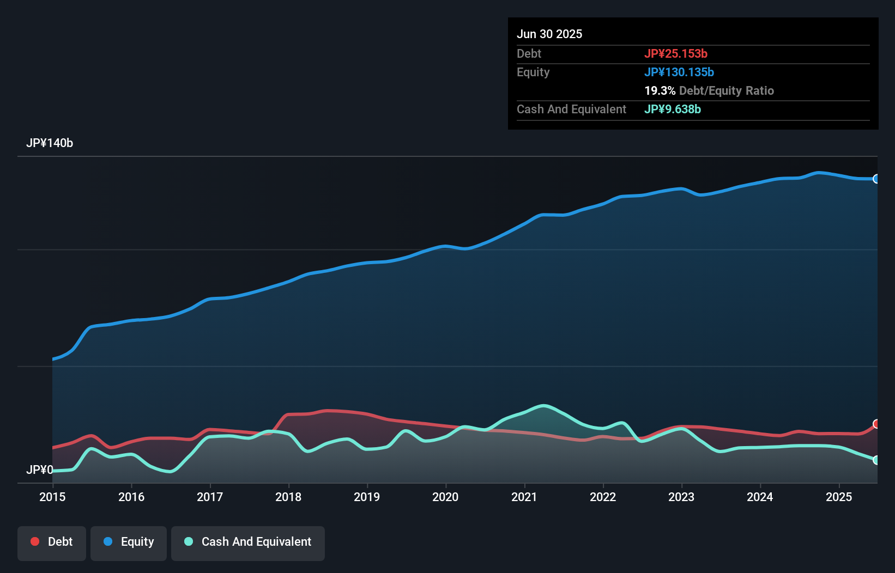895x573 pixels.
Task: Click the JP¥140b gridline label
Action: 51,143
